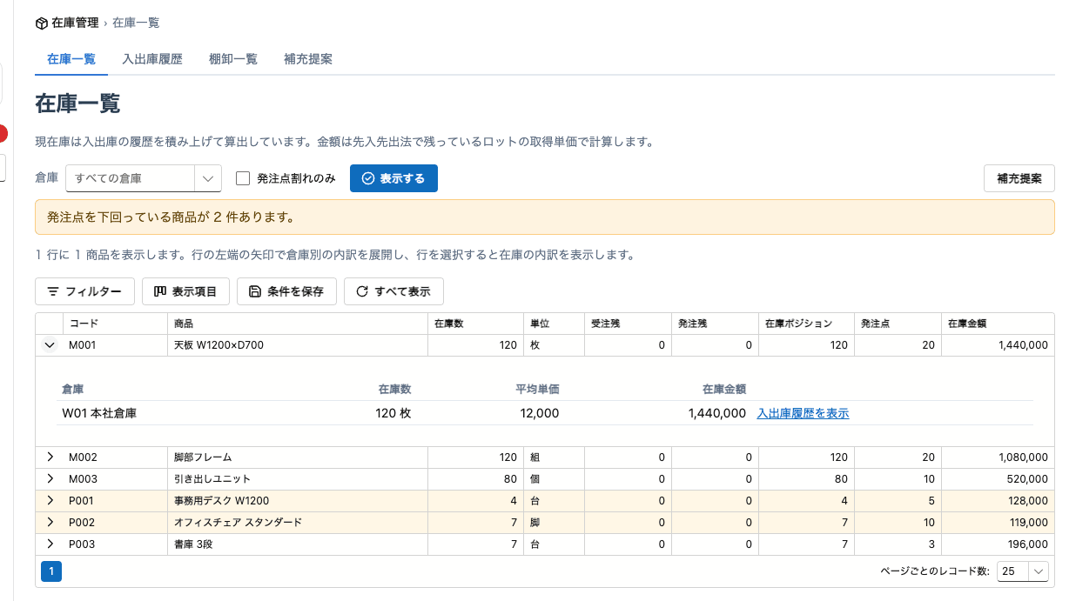Select the 天板 W1200×D700 cell
The width and height of the screenshot is (1076, 601).
point(298,345)
